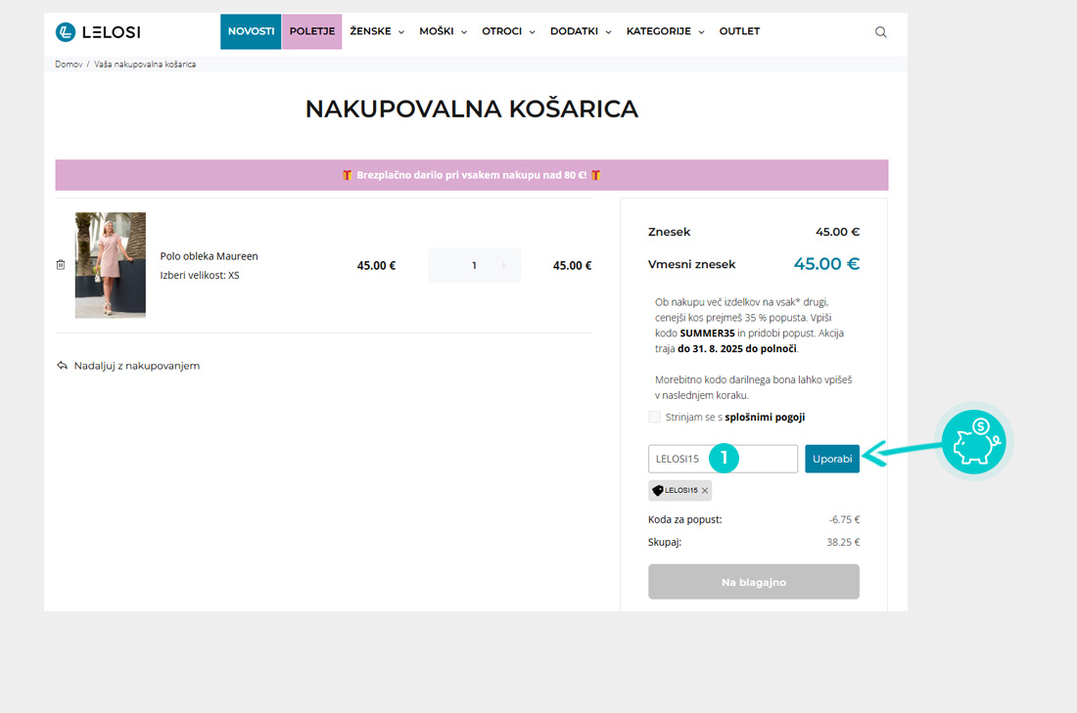Open the Polo obleka Maureen product thumbnail

[111, 265]
